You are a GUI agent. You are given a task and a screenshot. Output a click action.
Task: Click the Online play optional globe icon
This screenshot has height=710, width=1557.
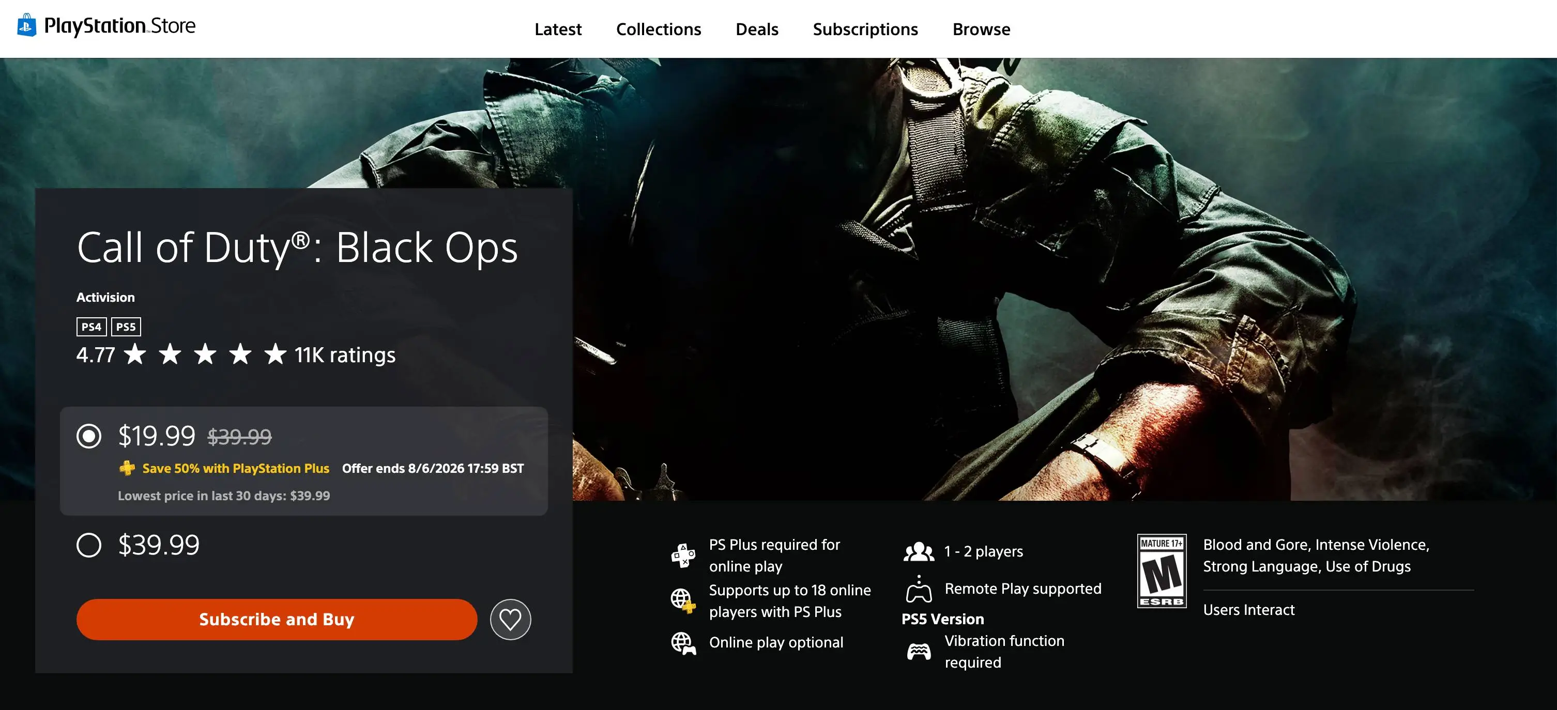(x=683, y=643)
